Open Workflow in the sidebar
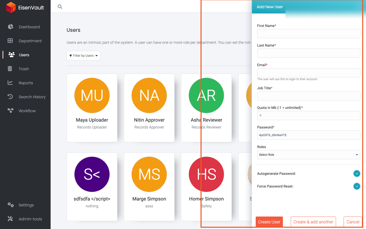Image resolution: width=366 pixels, height=229 pixels. click(x=27, y=111)
